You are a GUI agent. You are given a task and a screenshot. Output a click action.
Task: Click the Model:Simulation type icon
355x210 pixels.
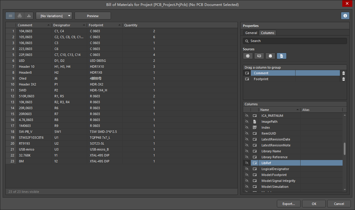click(254, 187)
